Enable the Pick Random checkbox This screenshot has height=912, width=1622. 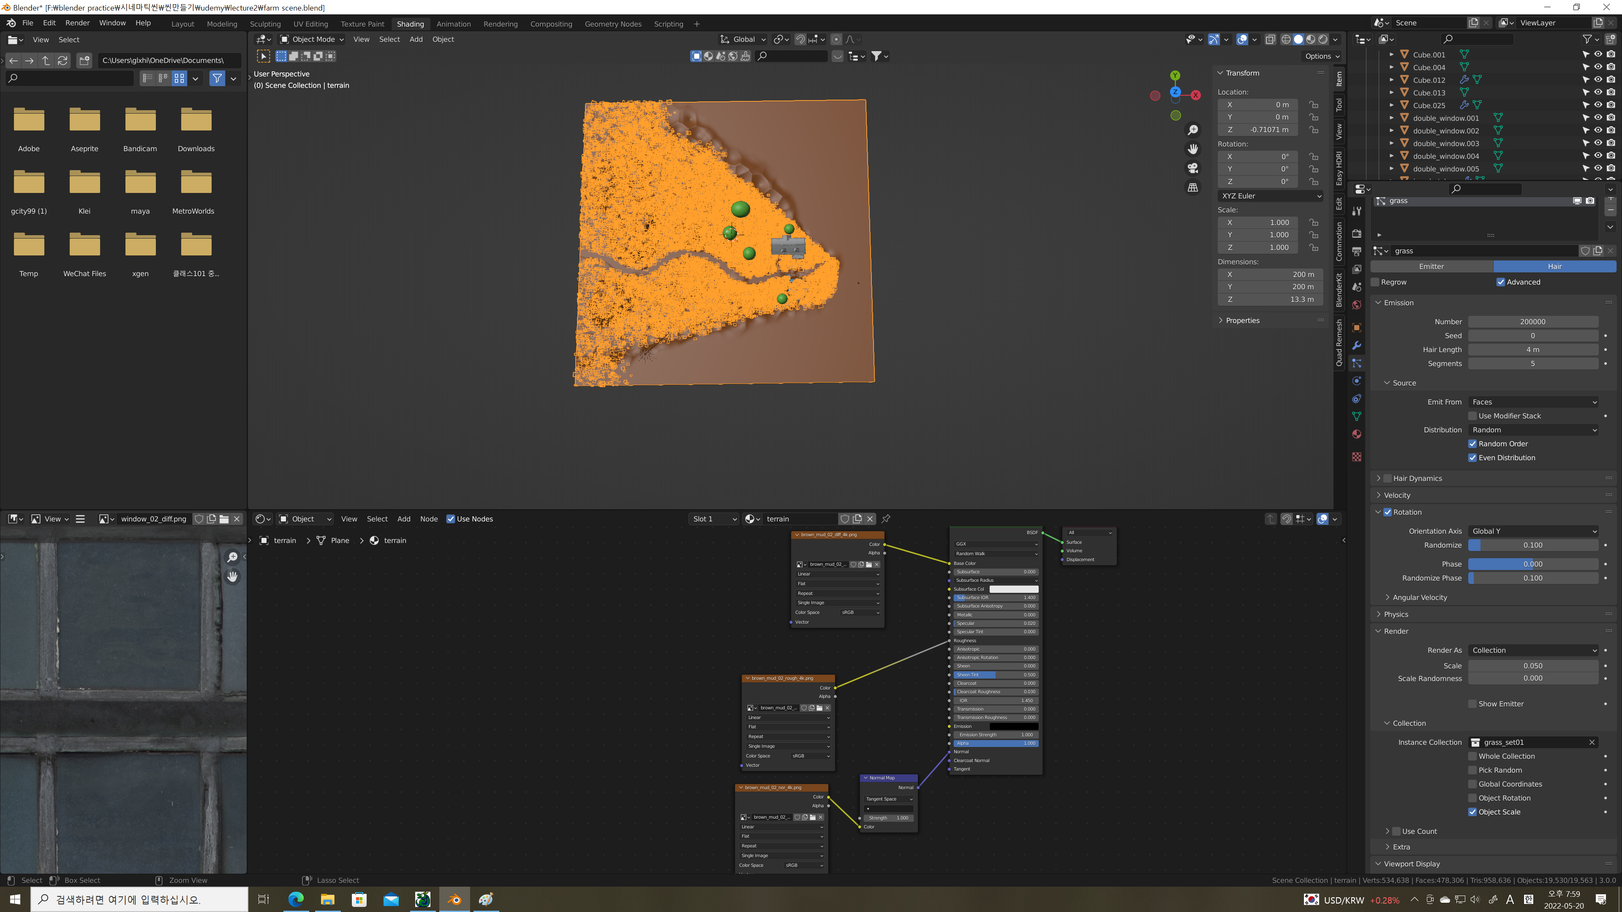click(1472, 770)
